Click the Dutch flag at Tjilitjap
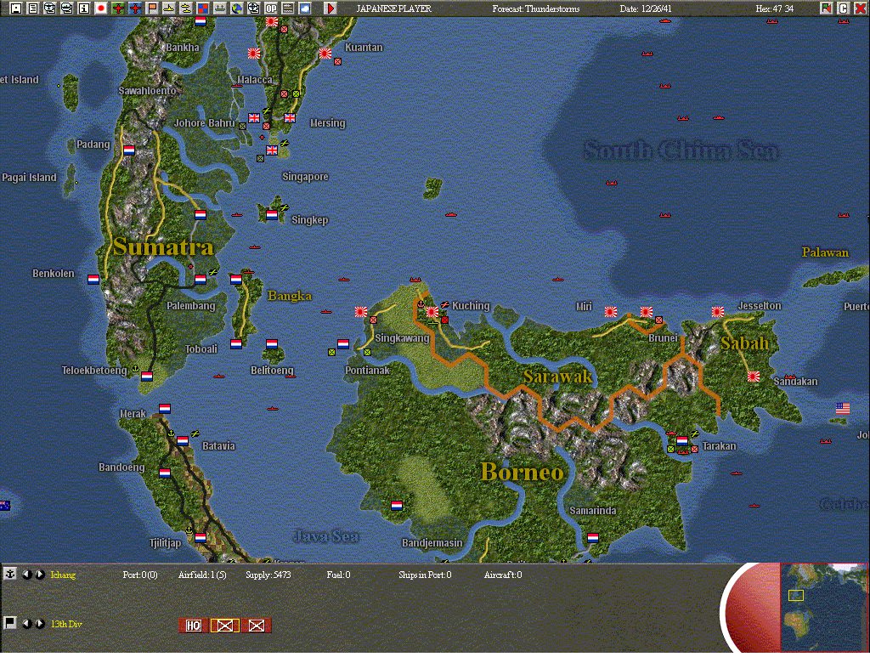 pyautogui.click(x=201, y=538)
